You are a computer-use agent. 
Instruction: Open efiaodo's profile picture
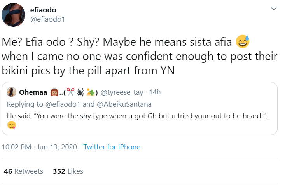tap(14, 13)
